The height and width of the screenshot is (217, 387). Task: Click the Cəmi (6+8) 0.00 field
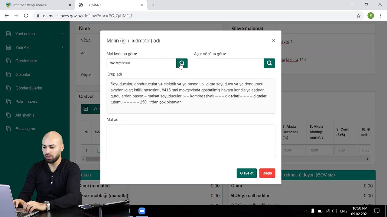coord(346,150)
